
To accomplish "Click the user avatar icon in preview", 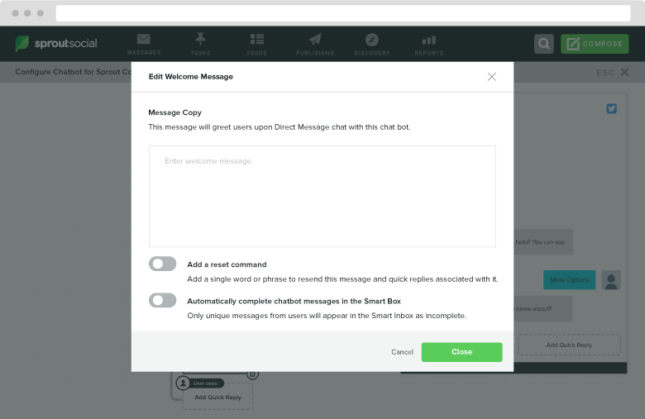I will point(611,280).
